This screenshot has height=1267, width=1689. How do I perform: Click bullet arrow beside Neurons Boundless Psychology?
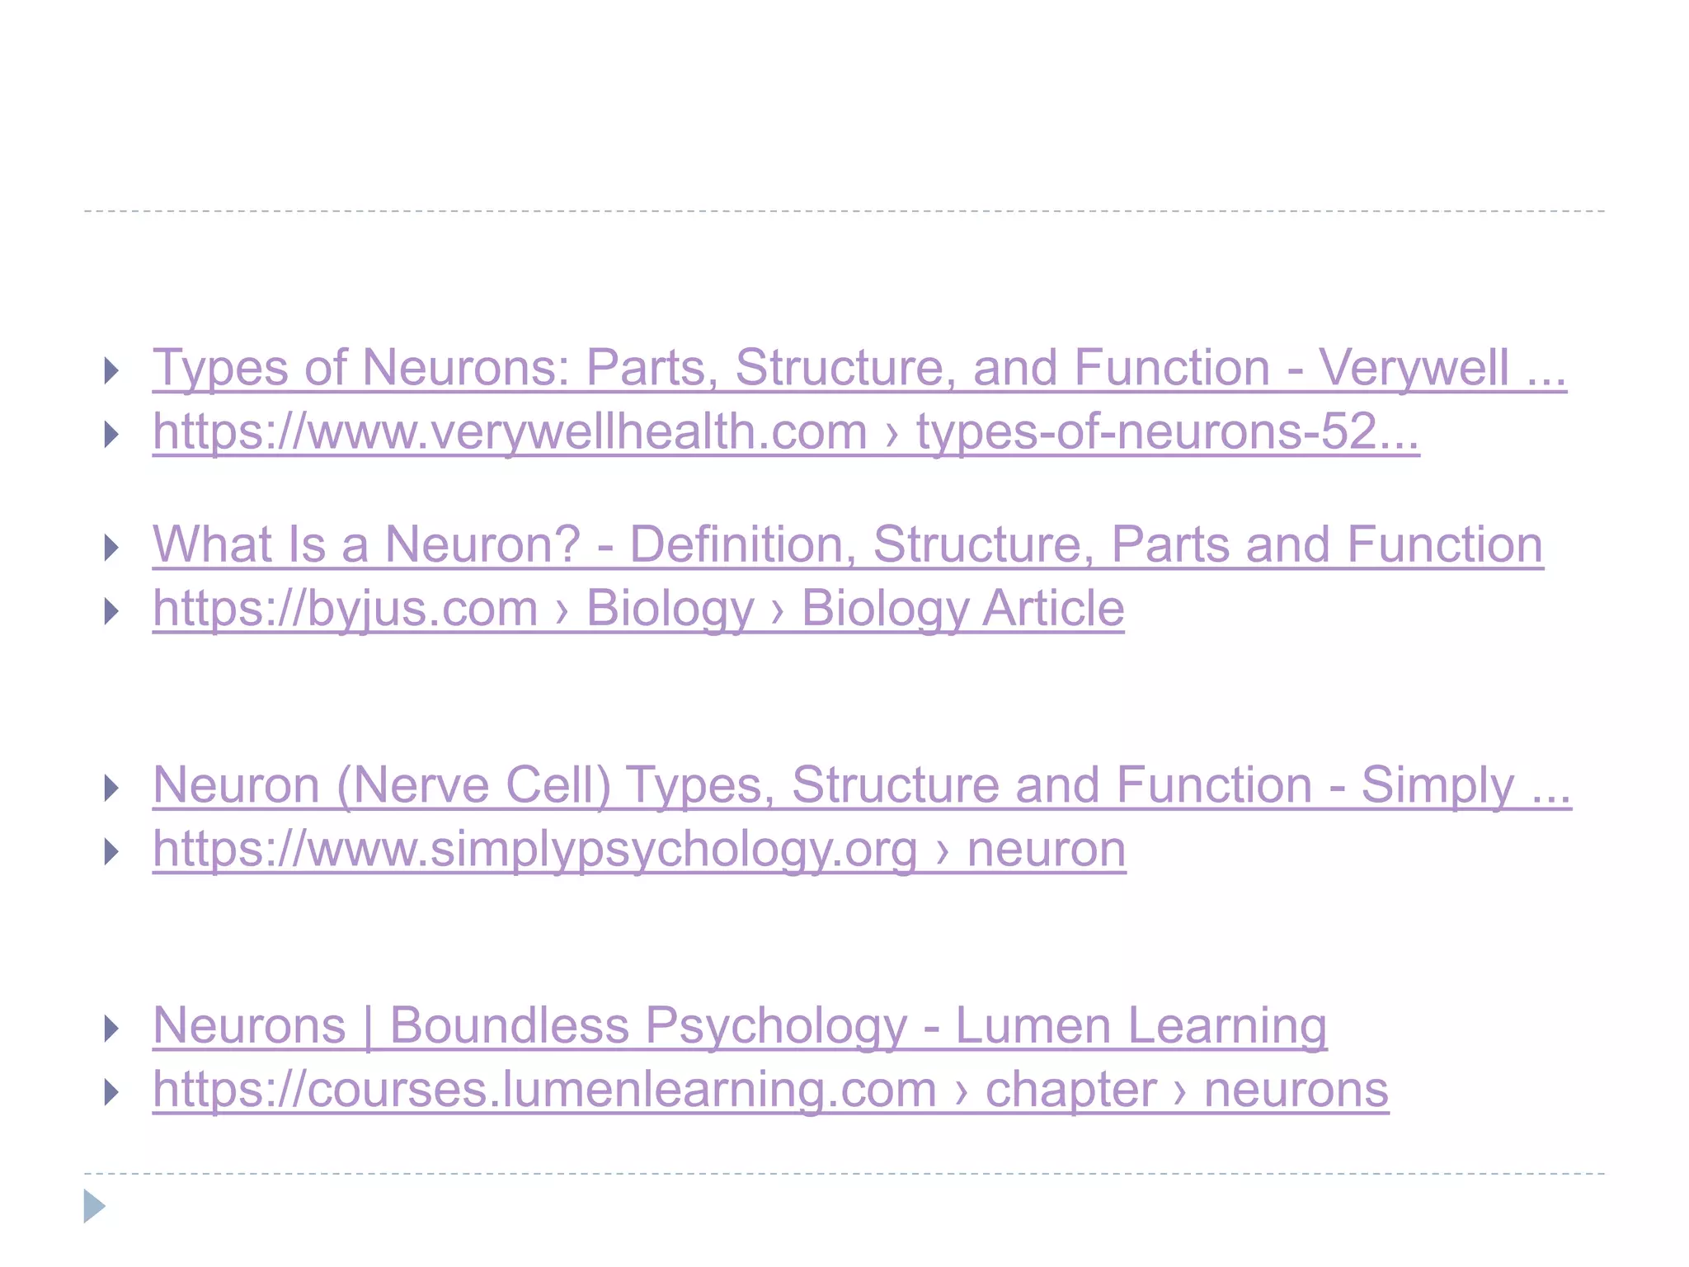click(112, 1029)
